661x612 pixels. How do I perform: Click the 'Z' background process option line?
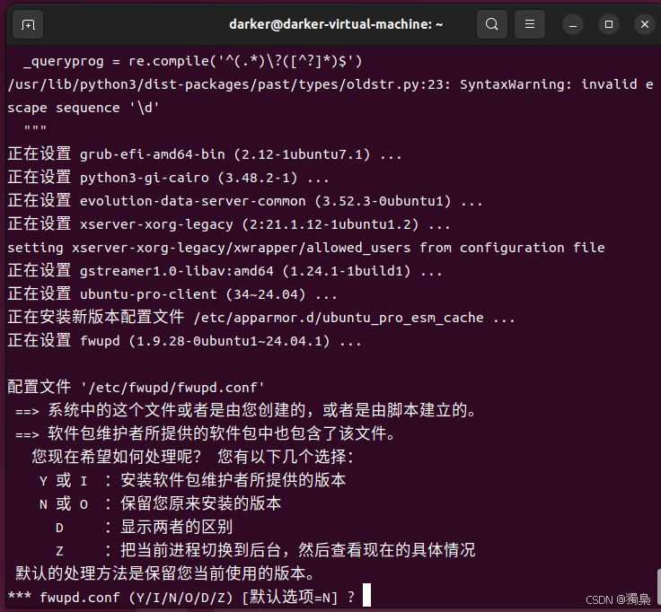(265, 550)
